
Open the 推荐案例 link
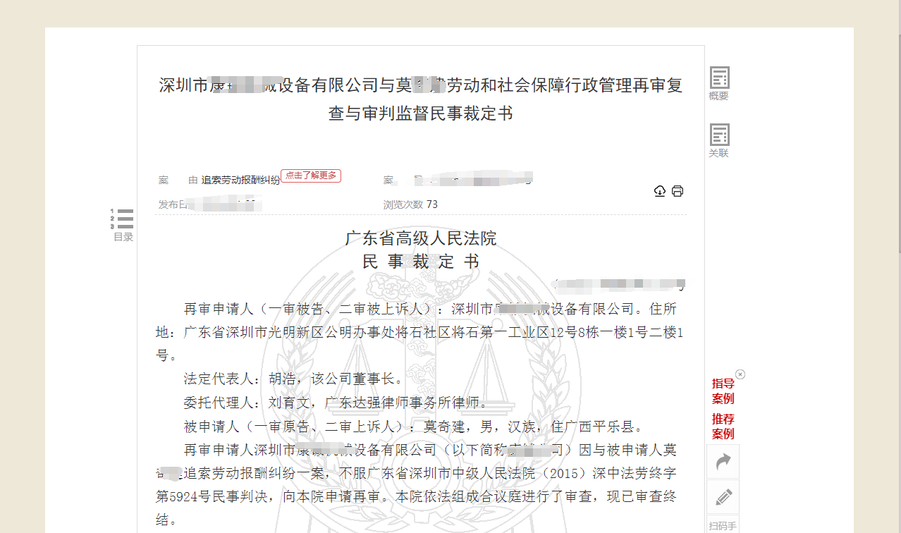(x=723, y=427)
